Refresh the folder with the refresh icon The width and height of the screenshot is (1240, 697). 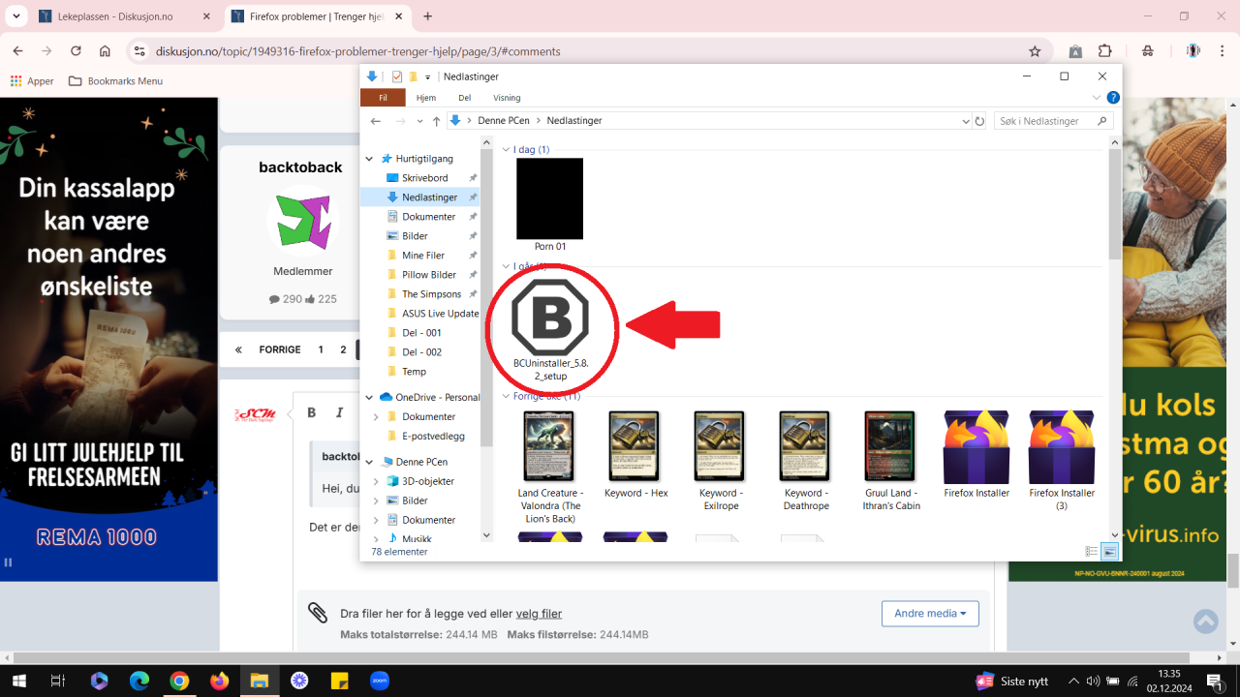(x=978, y=121)
